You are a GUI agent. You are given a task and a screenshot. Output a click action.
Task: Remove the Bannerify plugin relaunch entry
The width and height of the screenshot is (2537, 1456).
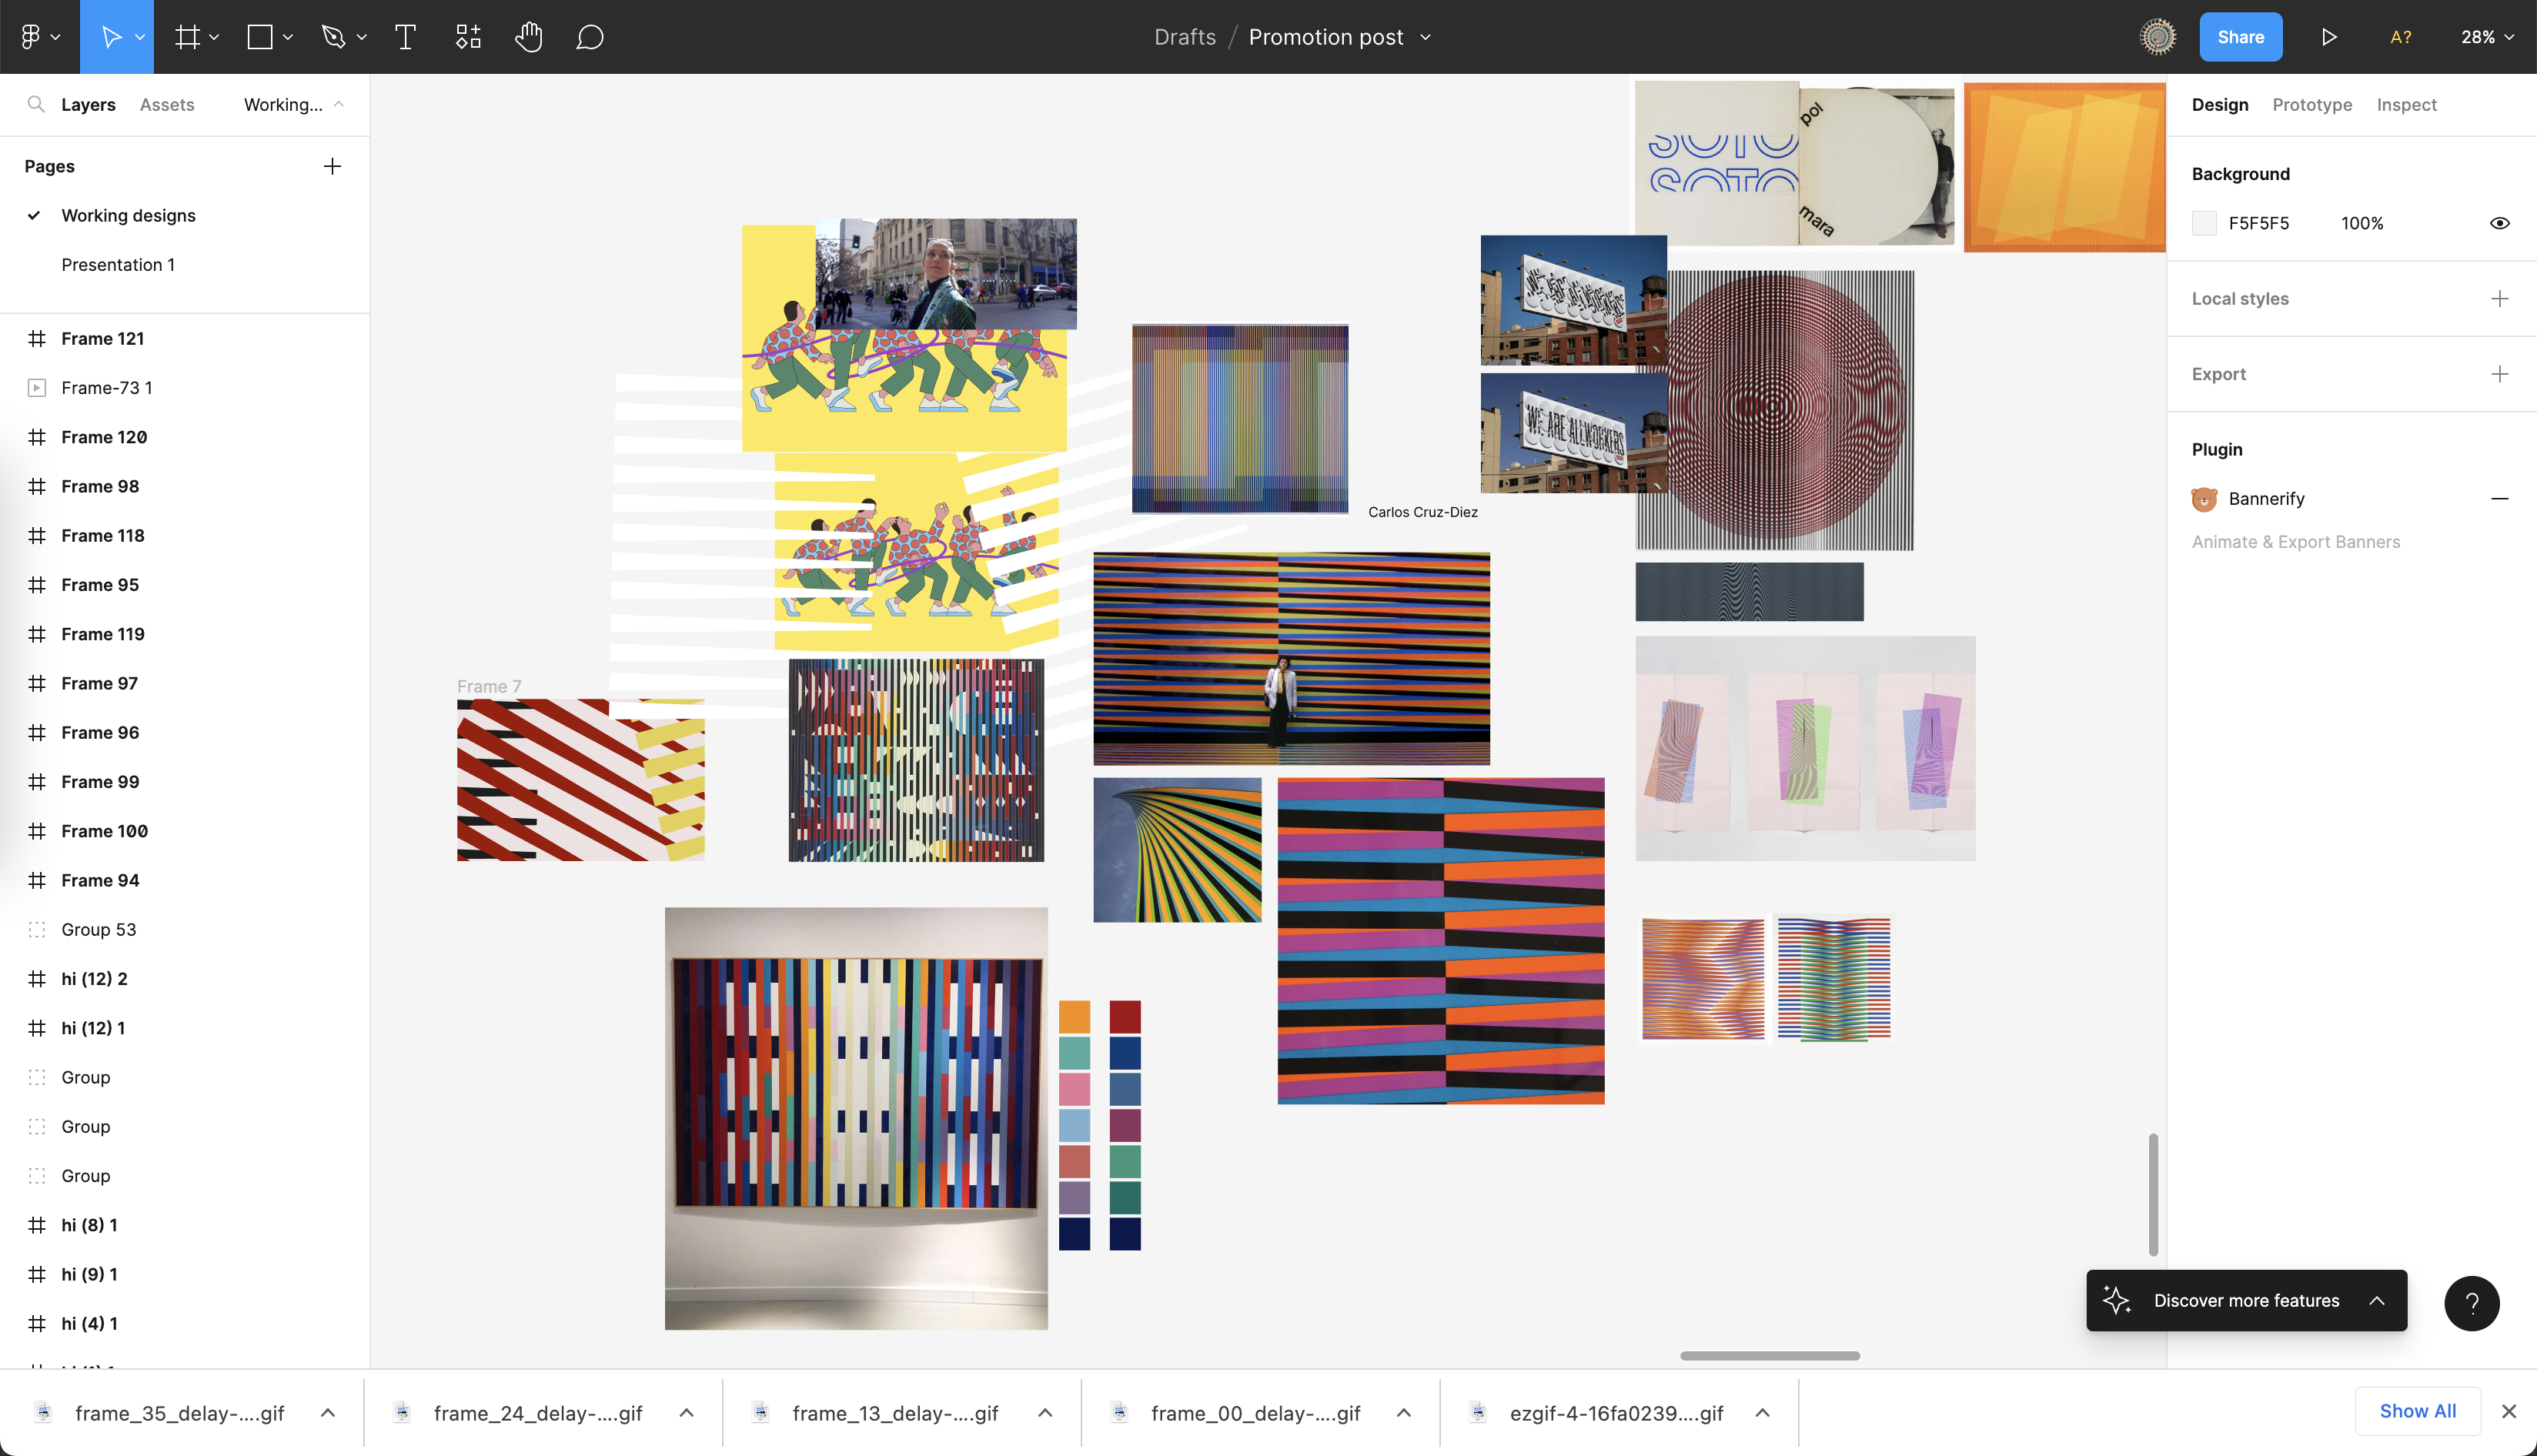tap(2499, 498)
